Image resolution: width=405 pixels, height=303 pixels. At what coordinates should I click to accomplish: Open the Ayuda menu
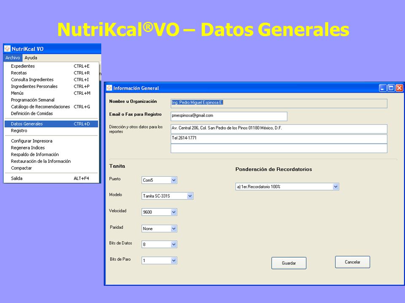tap(31, 58)
